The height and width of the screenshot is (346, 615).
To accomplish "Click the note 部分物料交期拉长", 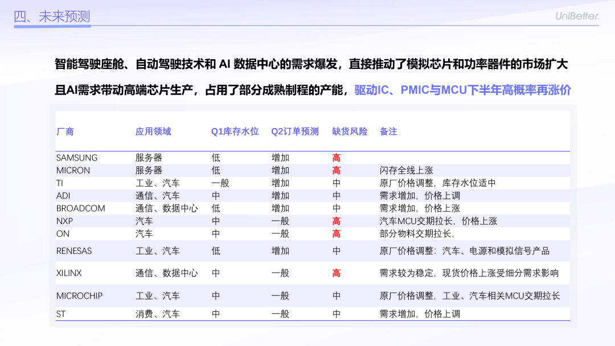I will [x=416, y=234].
